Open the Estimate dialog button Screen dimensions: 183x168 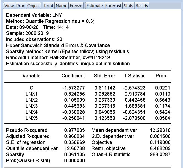[x=95, y=6]
